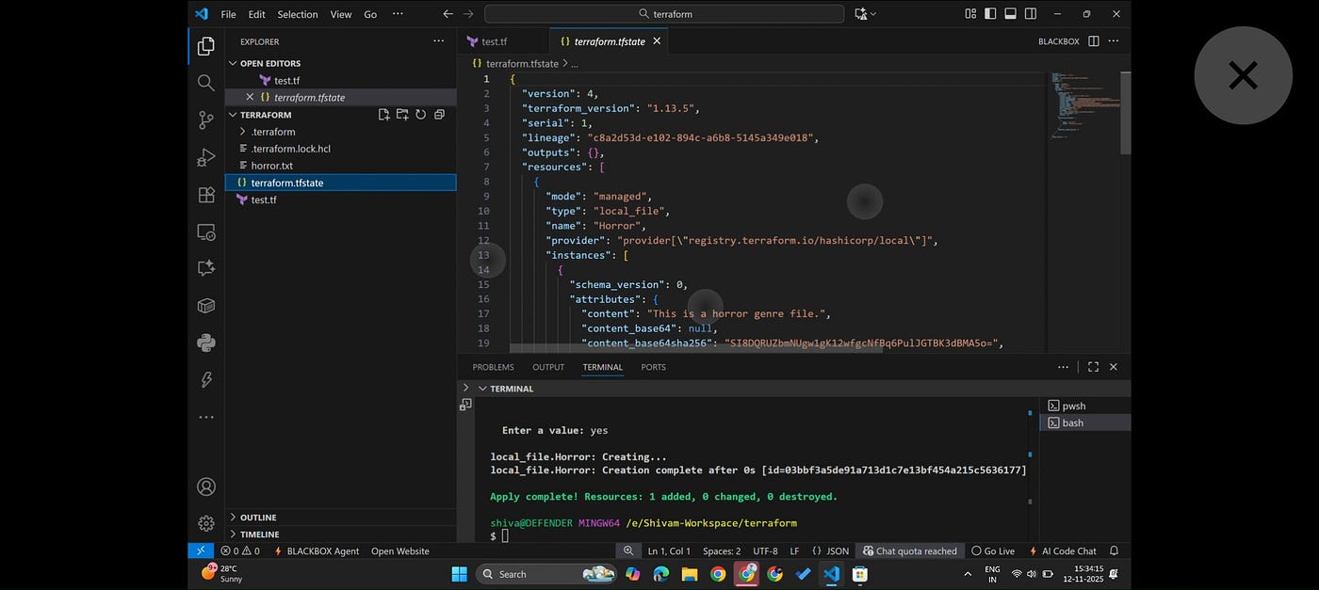
Task: Collapse all folders in explorer
Action: (x=439, y=115)
